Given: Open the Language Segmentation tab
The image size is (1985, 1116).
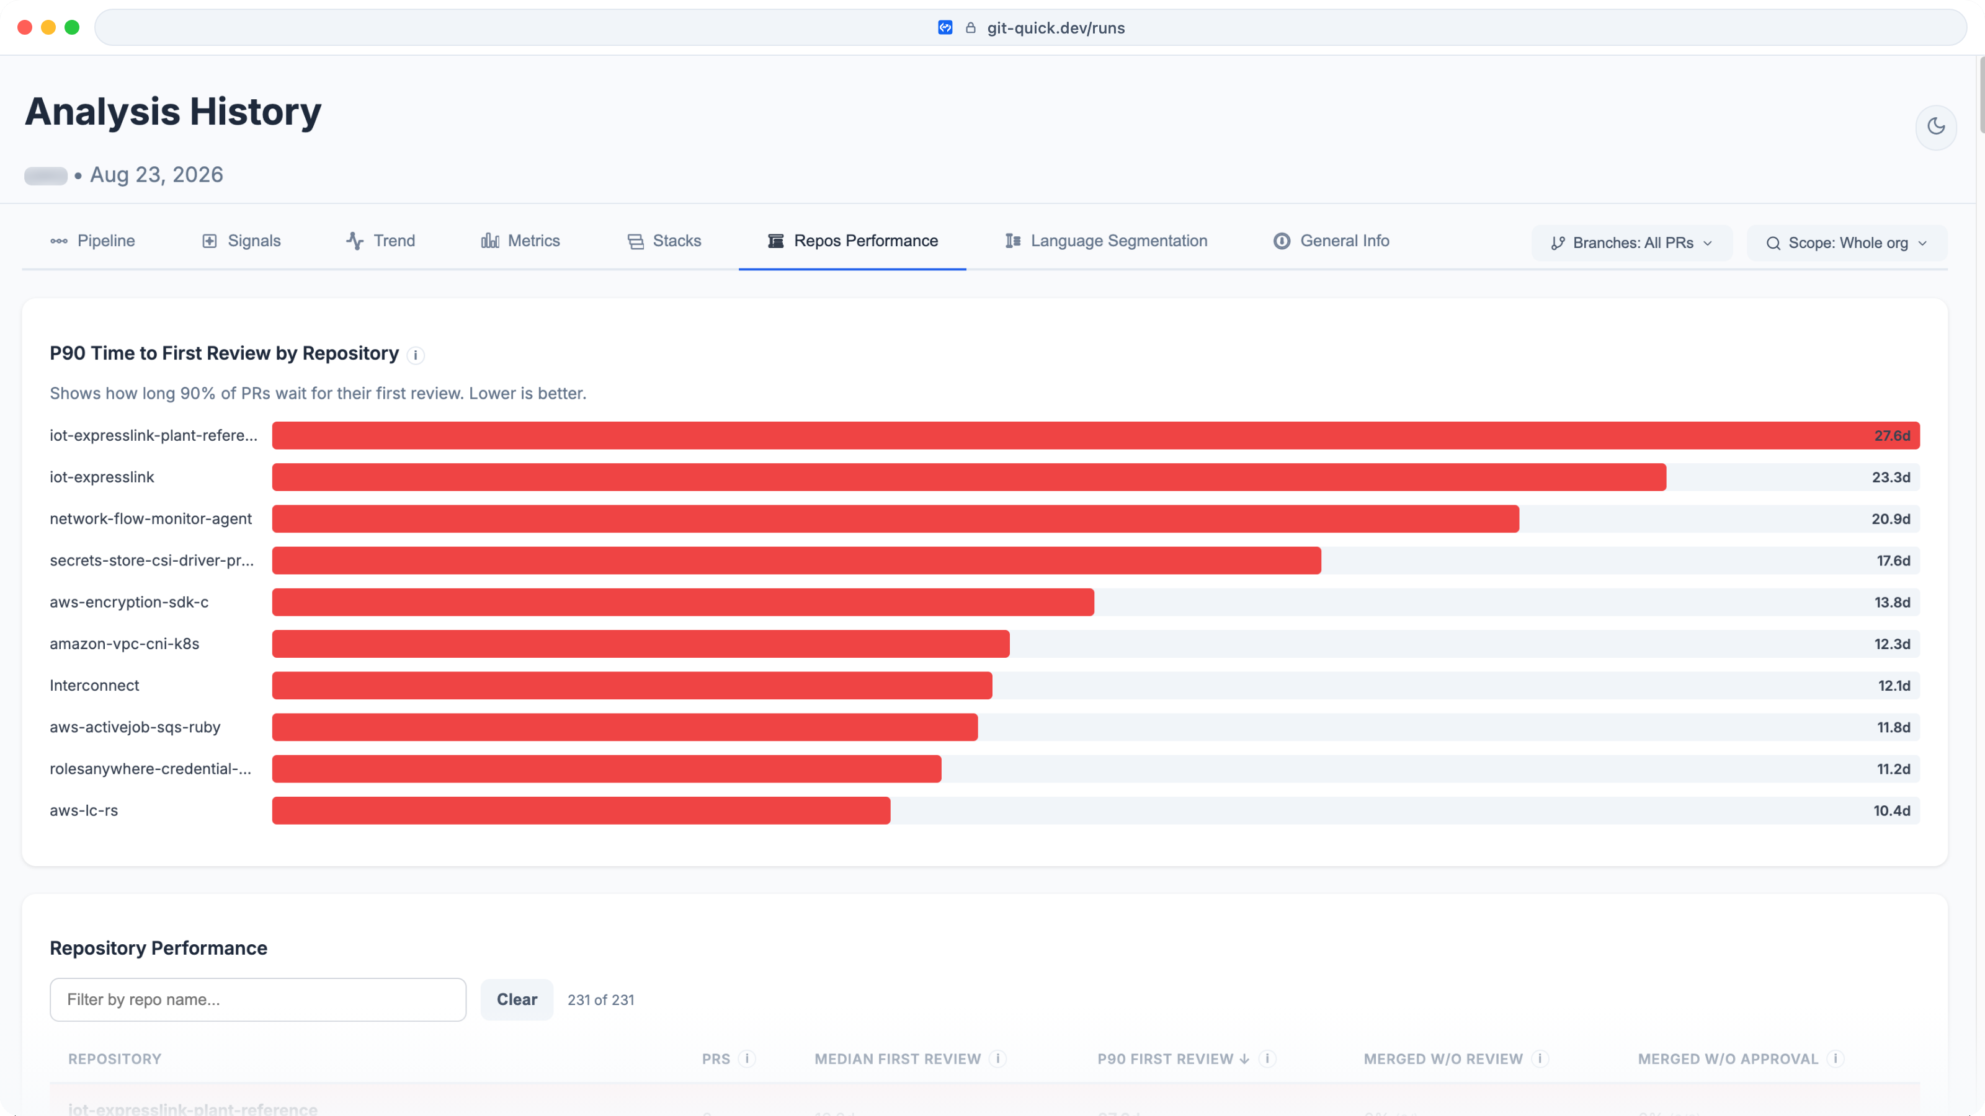Looking at the screenshot, I should (1106, 241).
